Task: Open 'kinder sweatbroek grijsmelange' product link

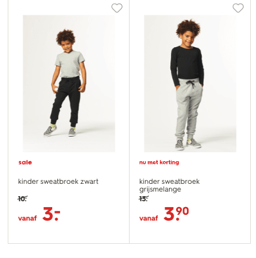Action: 170,185
